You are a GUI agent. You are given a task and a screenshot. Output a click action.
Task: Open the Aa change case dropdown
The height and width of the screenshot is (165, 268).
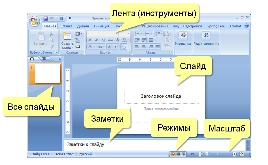pos(101,46)
